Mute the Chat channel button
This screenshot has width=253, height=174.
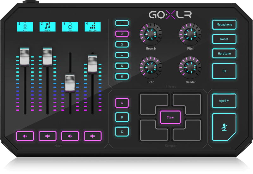coord(70,136)
